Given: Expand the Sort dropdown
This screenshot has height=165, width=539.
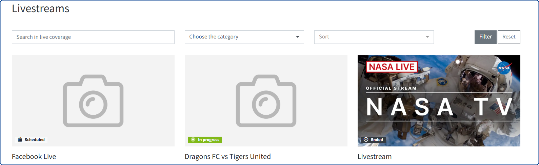Looking at the screenshot, I should pos(374,37).
